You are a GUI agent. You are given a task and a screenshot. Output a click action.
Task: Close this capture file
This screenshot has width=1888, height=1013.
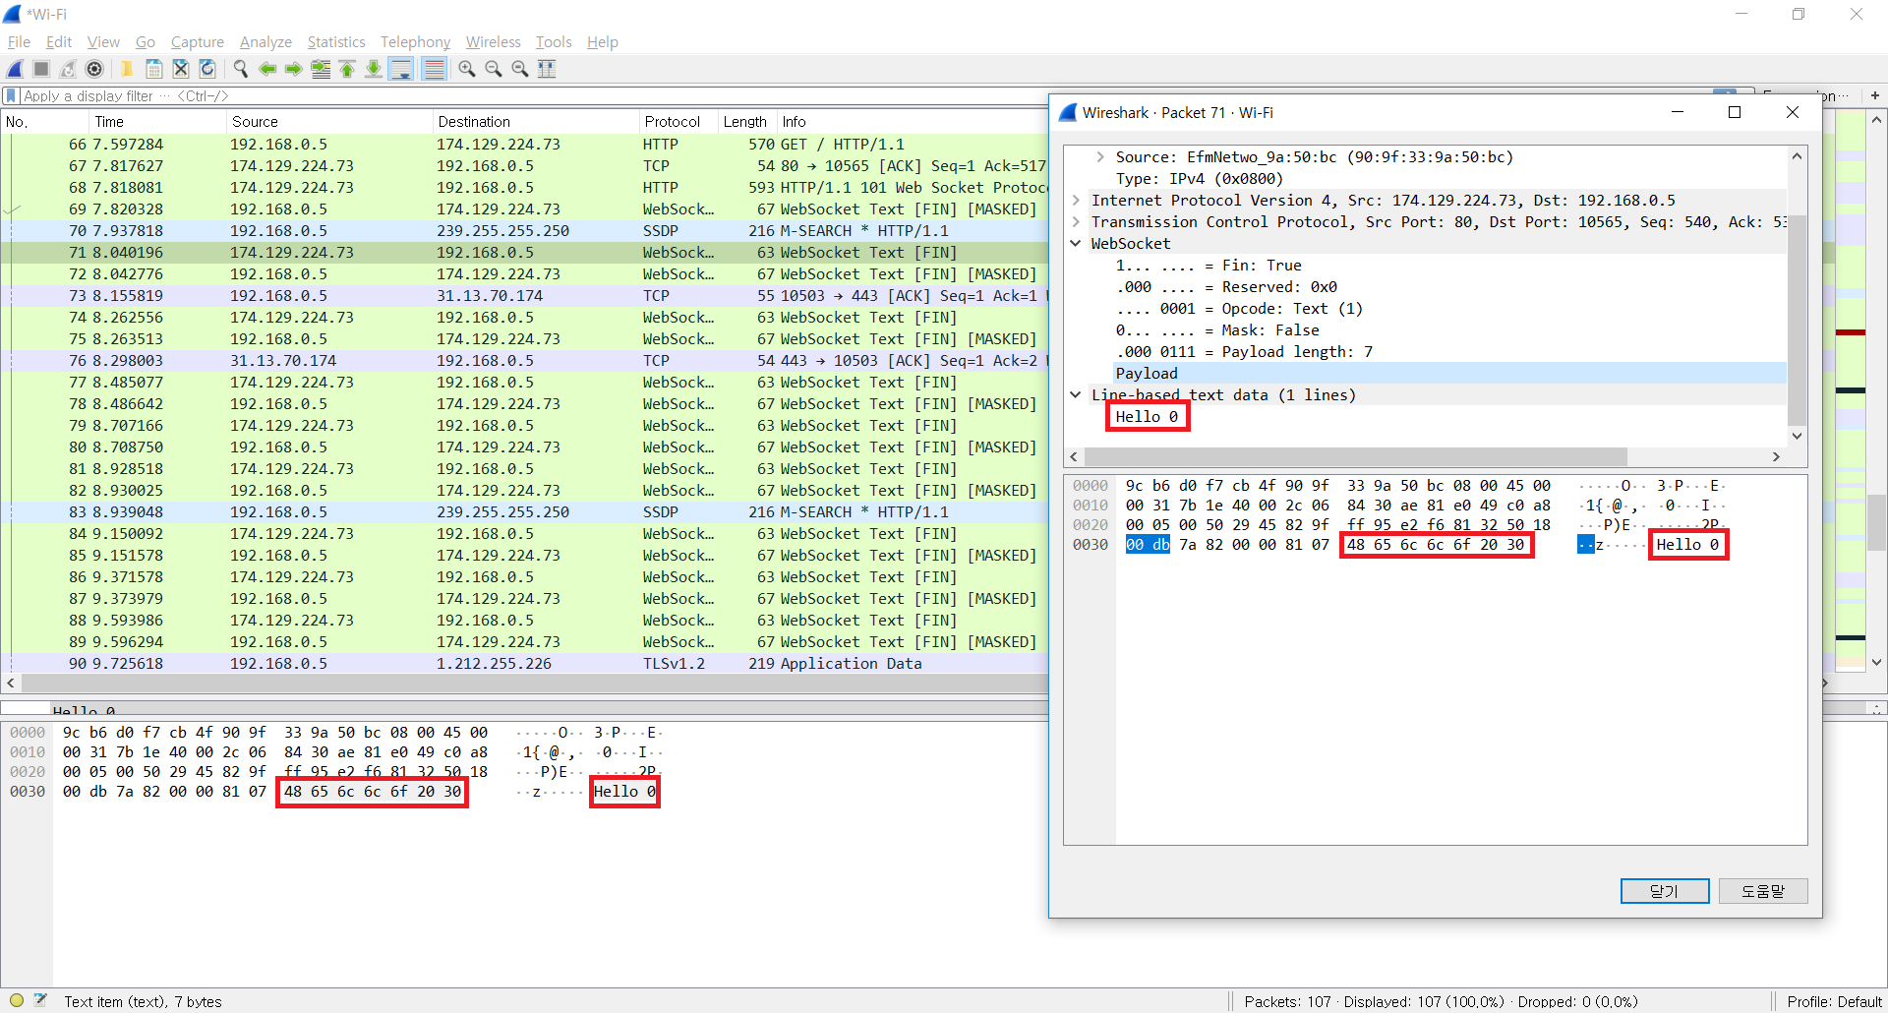tap(180, 69)
